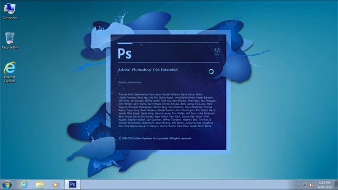Launch Internet Explorer from the taskbar

coord(24,185)
